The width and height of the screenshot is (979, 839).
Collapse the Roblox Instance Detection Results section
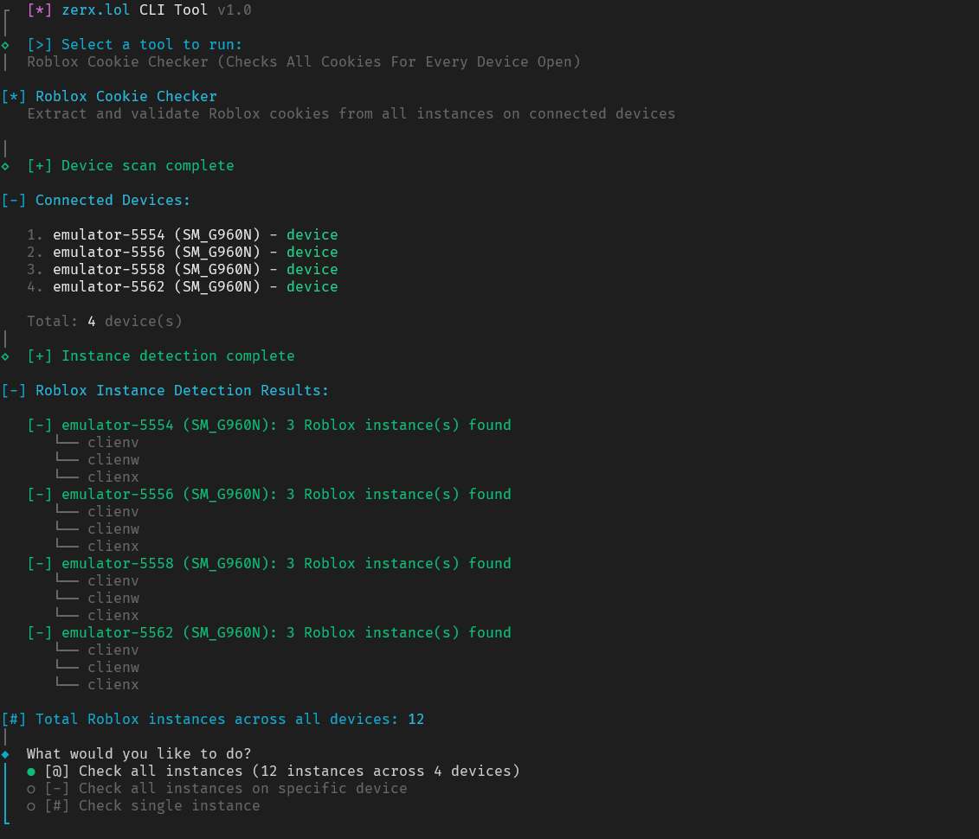pyautogui.click(x=14, y=390)
